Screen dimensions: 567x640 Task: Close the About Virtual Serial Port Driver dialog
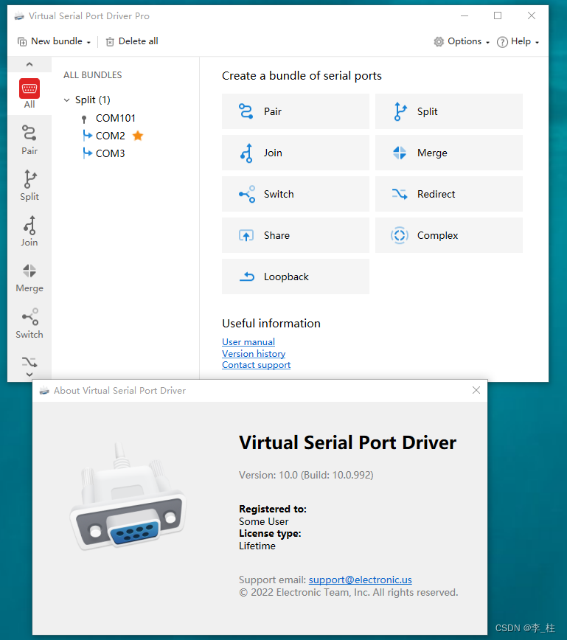(x=476, y=390)
